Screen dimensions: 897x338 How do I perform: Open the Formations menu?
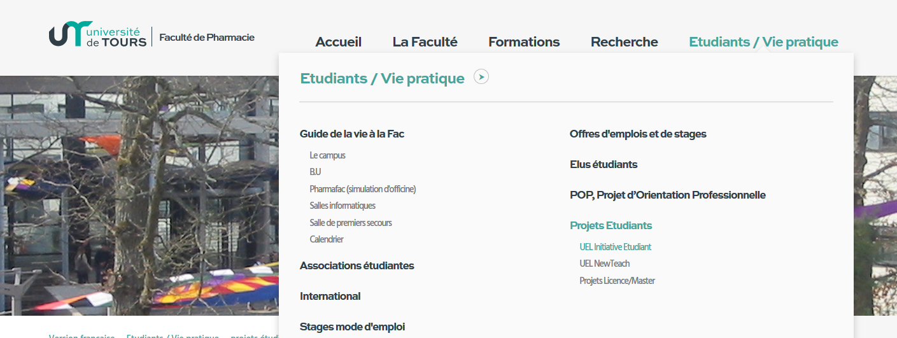pyautogui.click(x=524, y=42)
